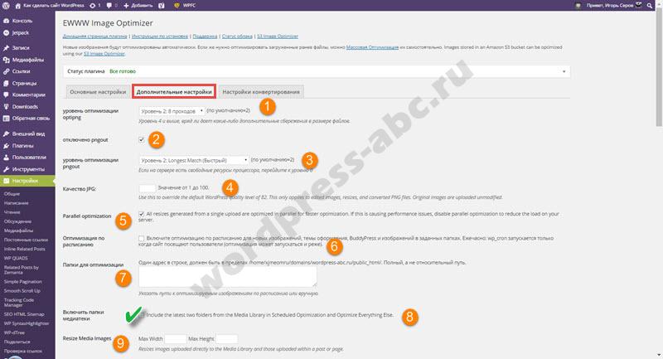Click the WPFC cache icon in admin bar
The height and width of the screenshot is (359, 663).
177,6
